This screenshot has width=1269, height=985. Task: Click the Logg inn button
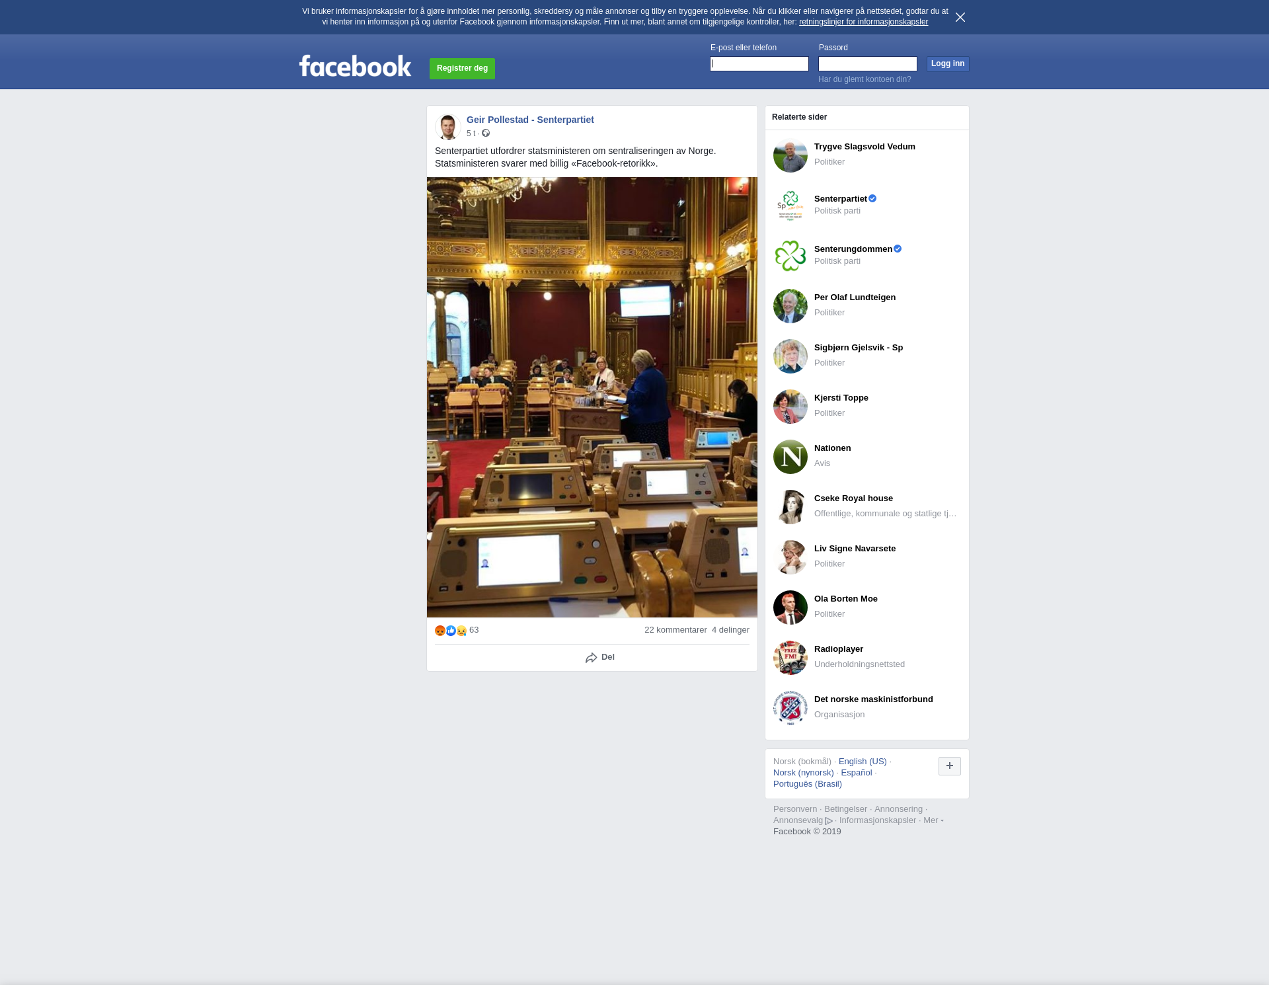pos(948,63)
